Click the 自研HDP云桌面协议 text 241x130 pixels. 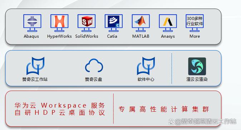60,112
